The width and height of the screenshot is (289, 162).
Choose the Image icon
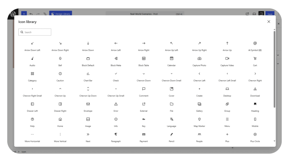pos(88,119)
